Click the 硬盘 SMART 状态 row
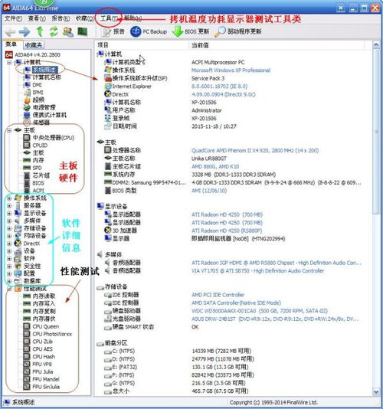383x409 pixels. point(129,327)
